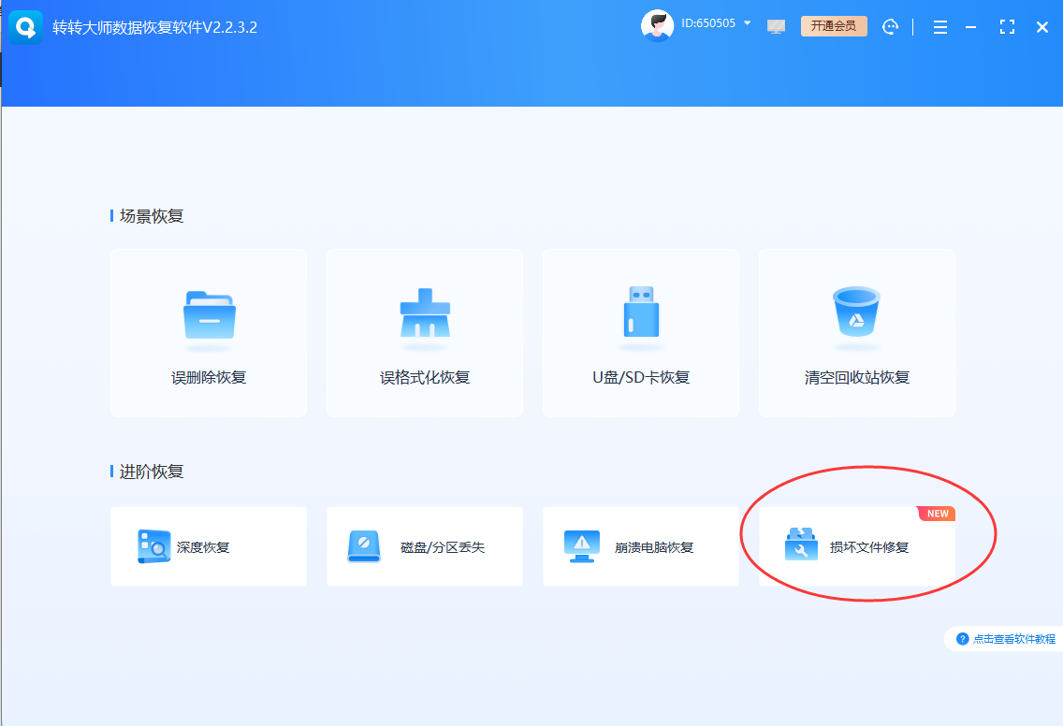Click the 开通会员 membership button
1063x726 pixels.
tap(834, 26)
